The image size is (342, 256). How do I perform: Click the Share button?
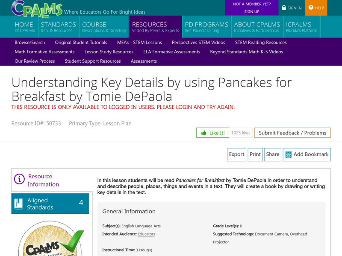[x=272, y=154]
